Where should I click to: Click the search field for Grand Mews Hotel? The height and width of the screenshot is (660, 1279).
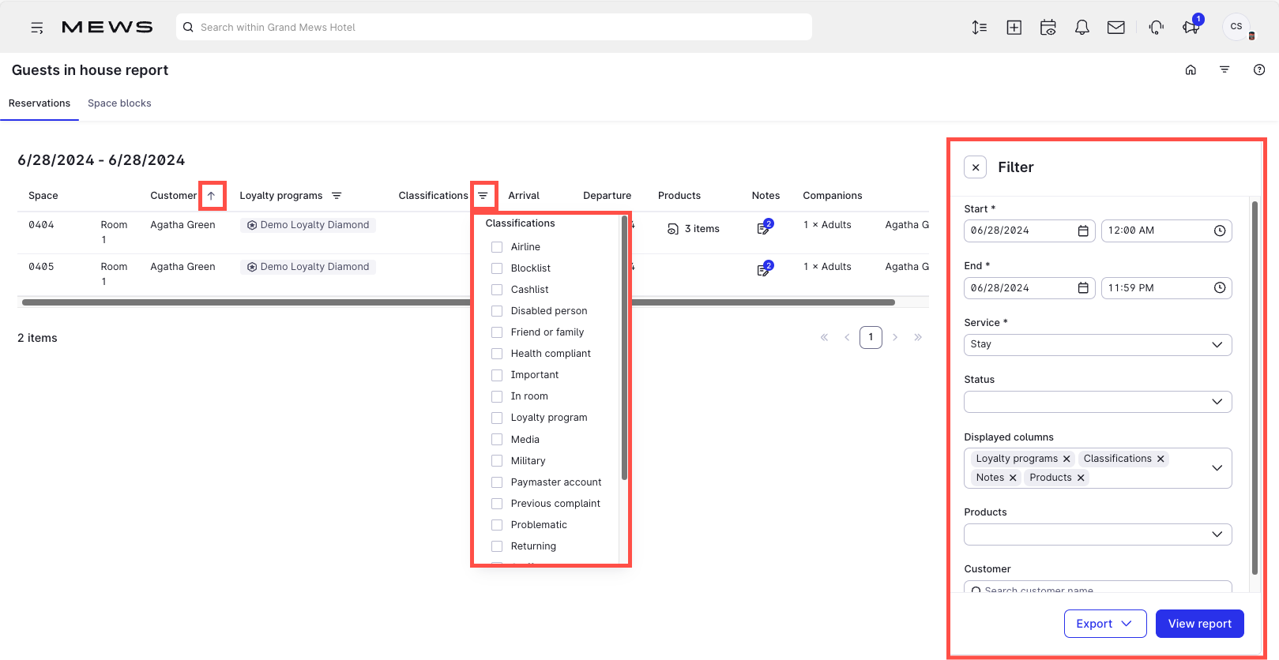494,27
